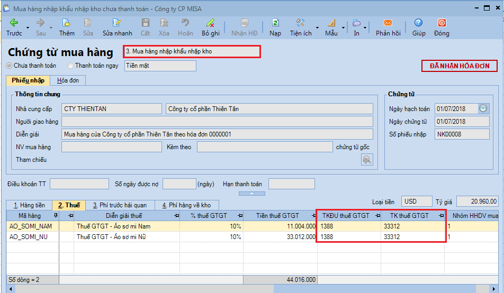504x293 pixels.
Task: Go to next voucher with Sau
Action: coord(40,27)
